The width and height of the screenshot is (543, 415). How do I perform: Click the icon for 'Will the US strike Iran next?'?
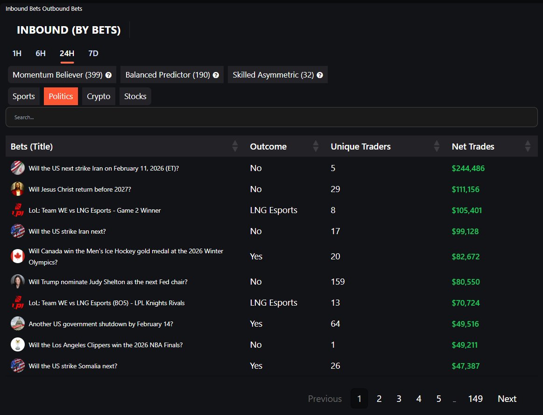point(18,231)
